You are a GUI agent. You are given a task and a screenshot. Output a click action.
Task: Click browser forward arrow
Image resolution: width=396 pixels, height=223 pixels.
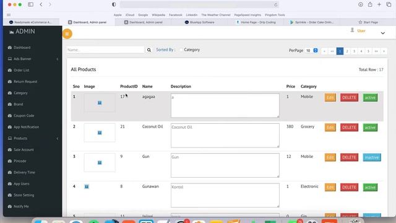[50, 4]
